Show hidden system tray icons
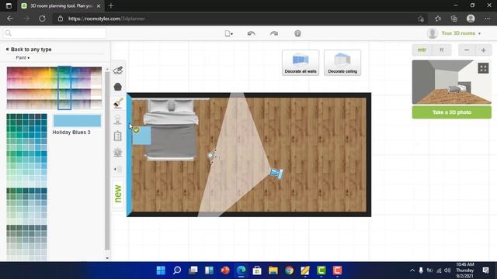The width and height of the screenshot is (497, 279). [x=412, y=270]
